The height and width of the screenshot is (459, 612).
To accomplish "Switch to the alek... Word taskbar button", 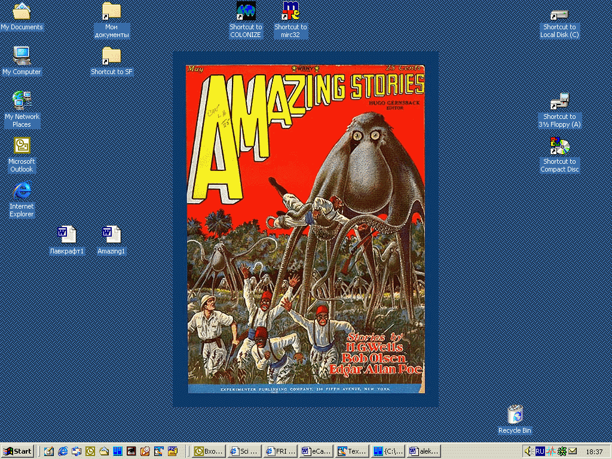I will click(424, 451).
